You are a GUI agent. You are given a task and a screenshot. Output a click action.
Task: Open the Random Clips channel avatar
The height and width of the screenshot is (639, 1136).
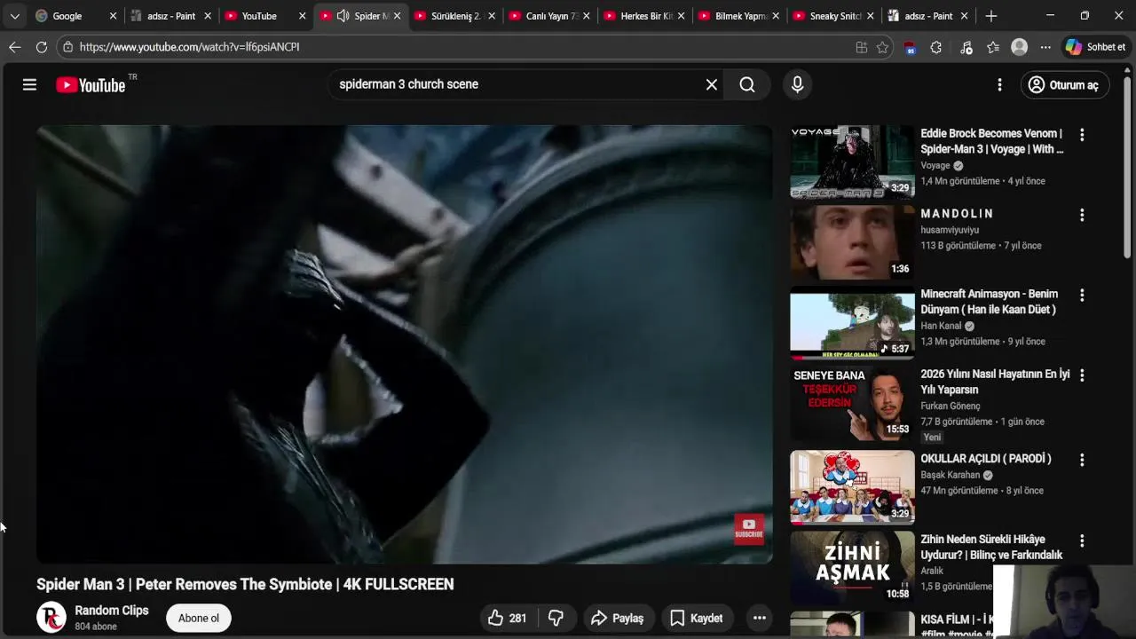51,617
